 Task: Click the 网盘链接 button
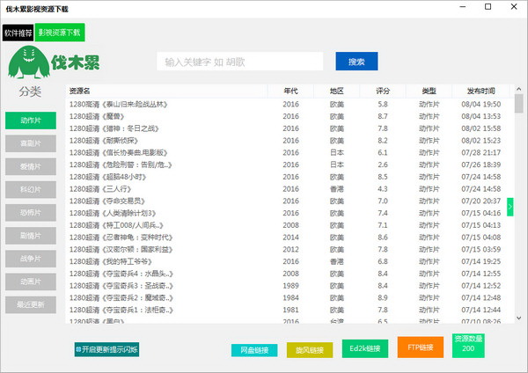click(254, 350)
